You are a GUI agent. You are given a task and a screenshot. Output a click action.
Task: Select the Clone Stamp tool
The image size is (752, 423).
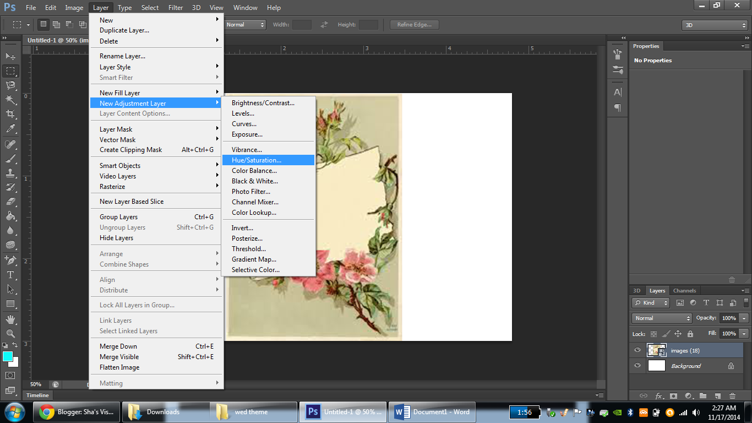[10, 173]
